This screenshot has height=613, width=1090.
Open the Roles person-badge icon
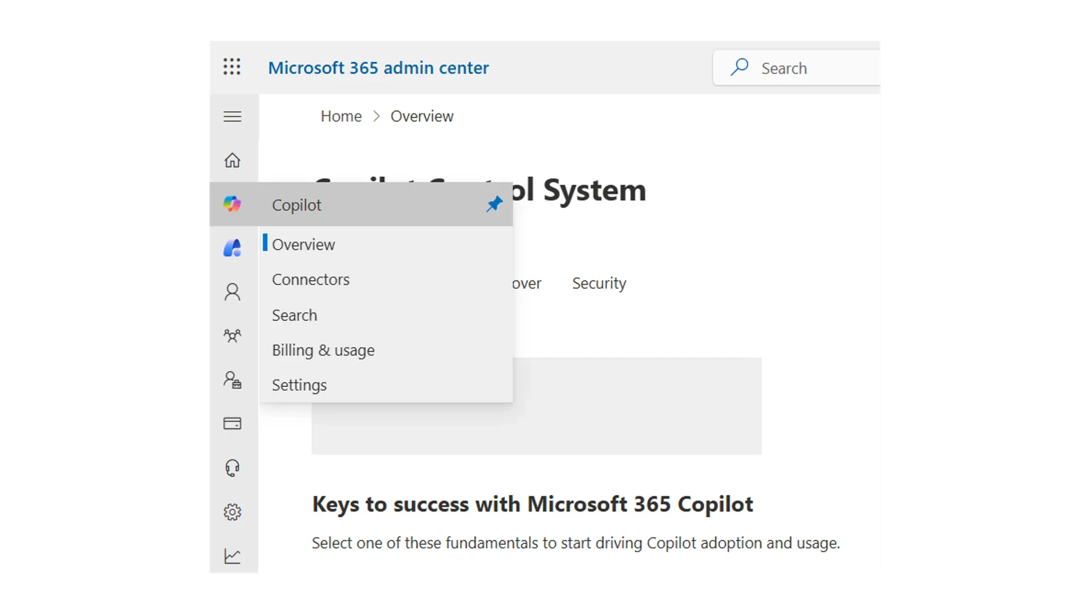coord(232,380)
